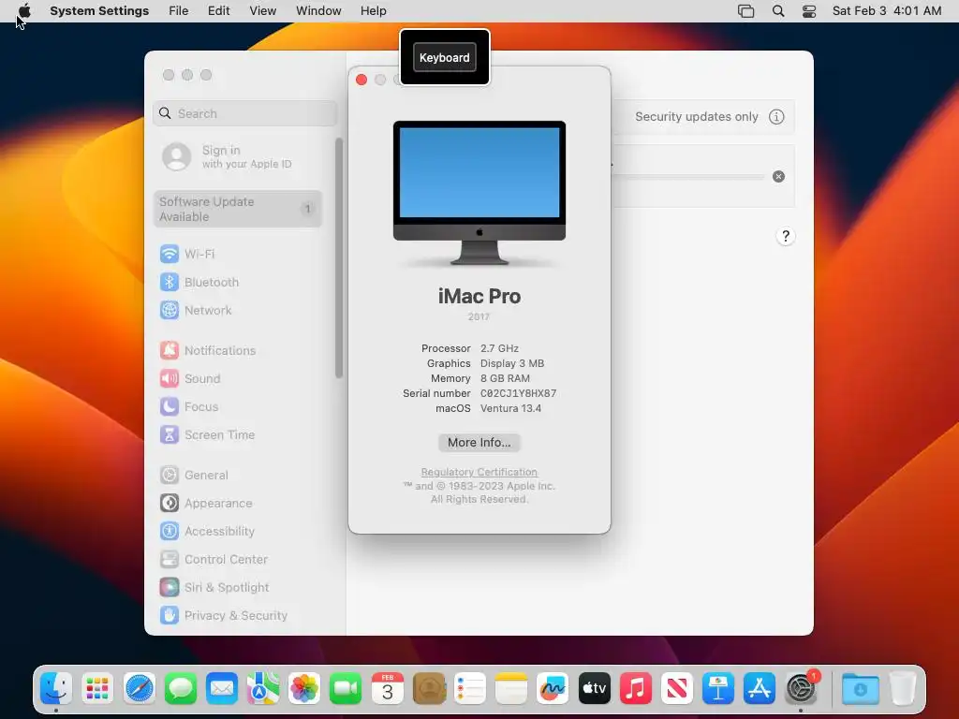Open Safari from the Dock

coord(139,688)
